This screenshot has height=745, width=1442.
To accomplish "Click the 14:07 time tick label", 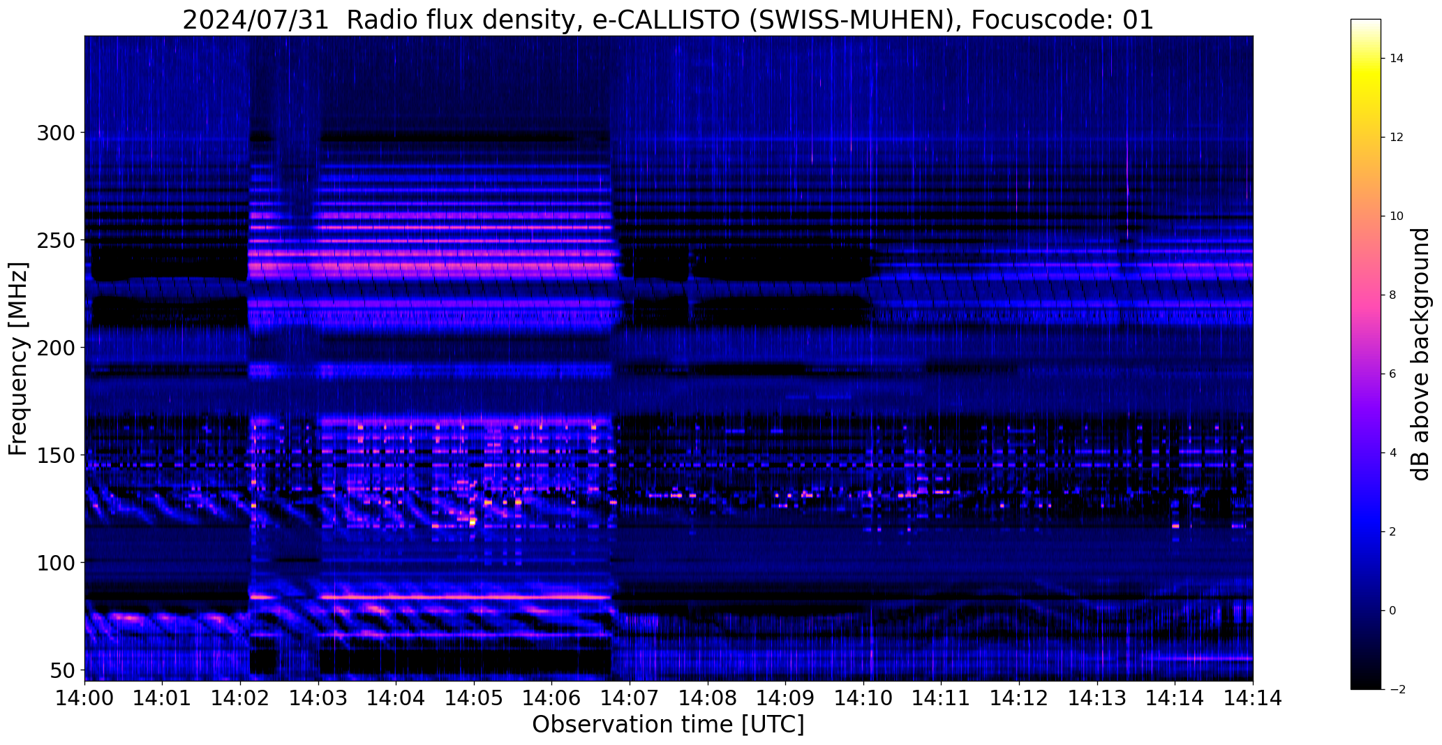I will click(630, 698).
